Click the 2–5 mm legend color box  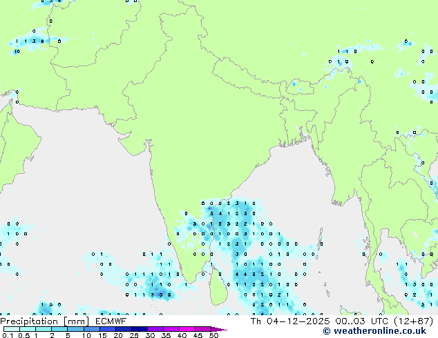tap(59, 329)
